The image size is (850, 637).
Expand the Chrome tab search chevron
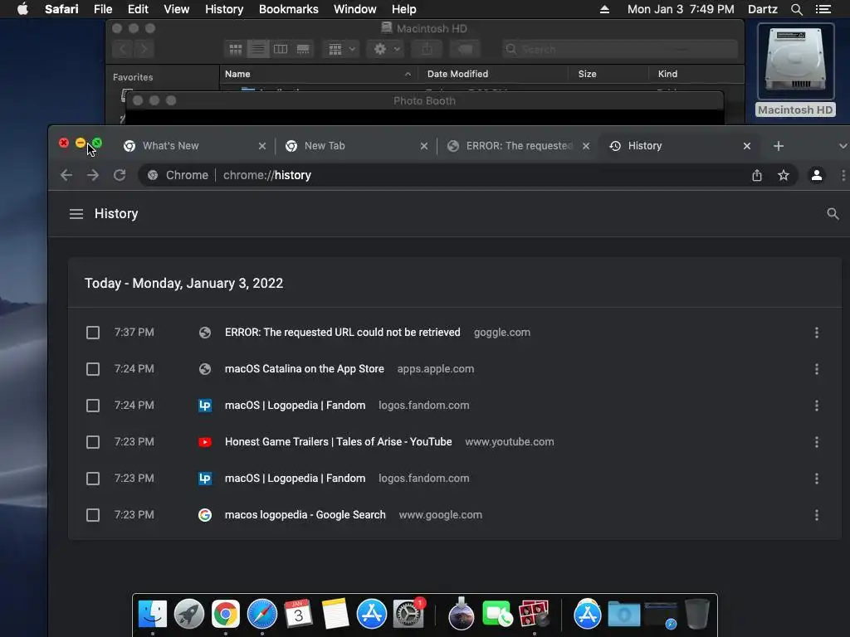coord(843,146)
